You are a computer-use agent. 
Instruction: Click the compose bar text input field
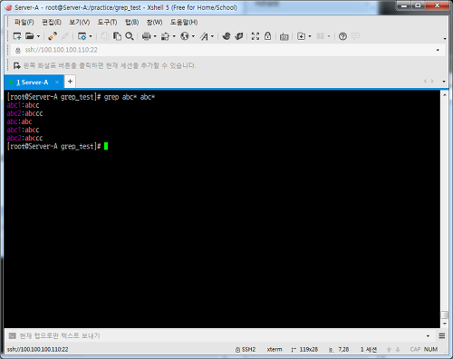(x=220, y=336)
